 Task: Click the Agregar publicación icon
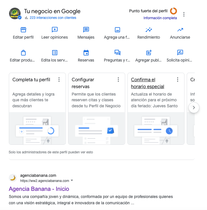coord(149,53)
